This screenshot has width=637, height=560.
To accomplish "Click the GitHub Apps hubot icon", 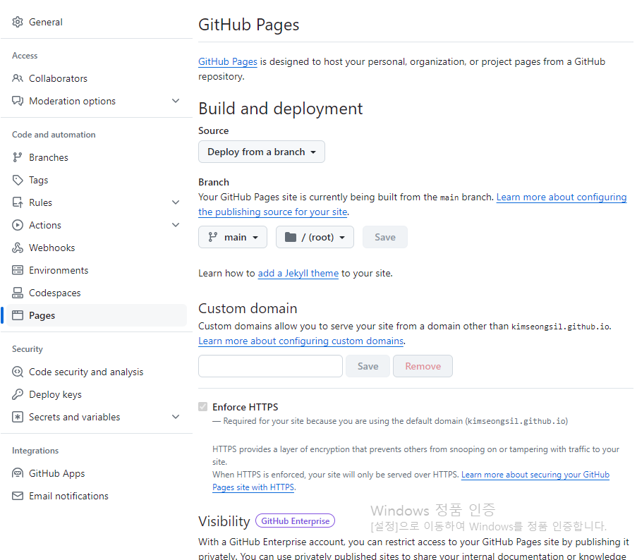I will tap(18, 473).
